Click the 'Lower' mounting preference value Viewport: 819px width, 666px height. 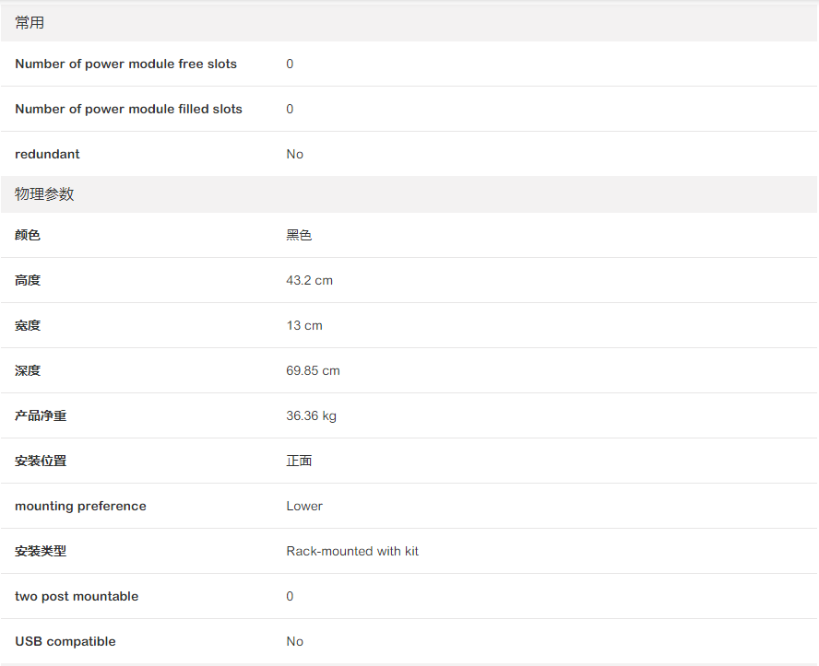(x=304, y=506)
